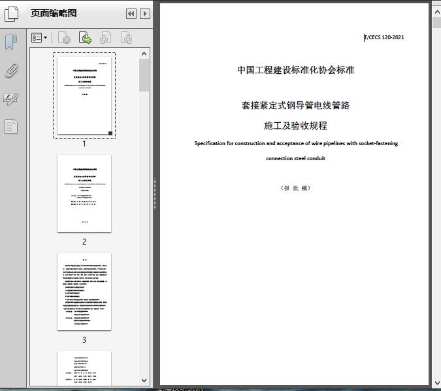
Task: Click the document view scroll up arrow
Action: click(437, 12)
